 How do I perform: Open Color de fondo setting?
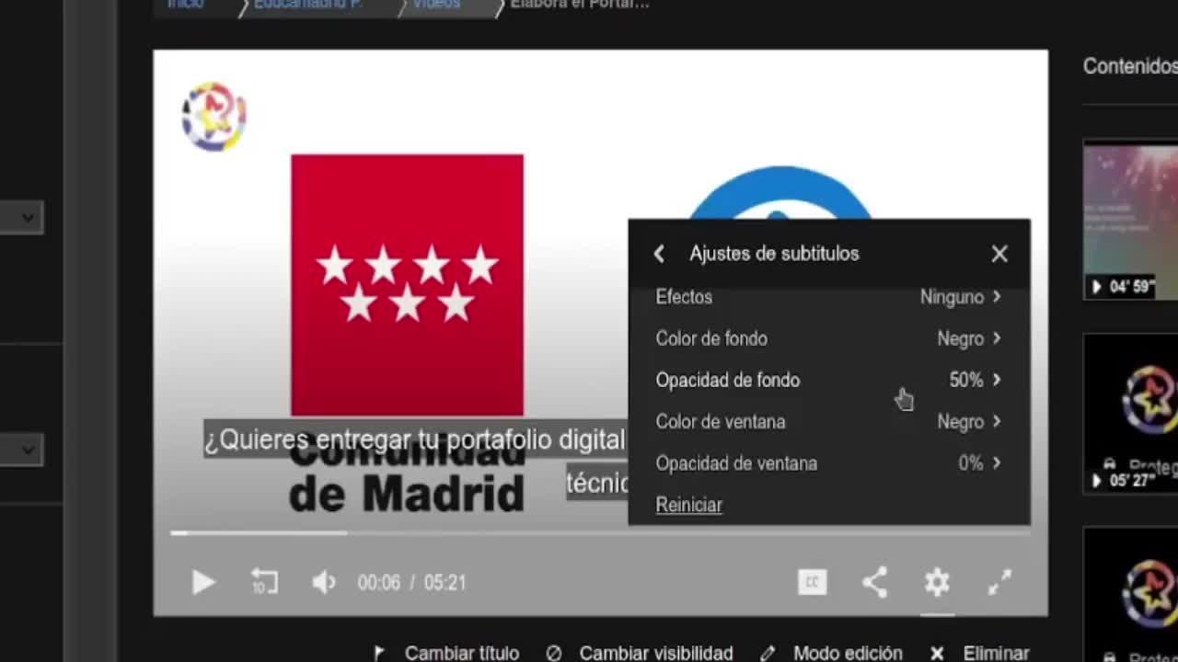tap(828, 338)
